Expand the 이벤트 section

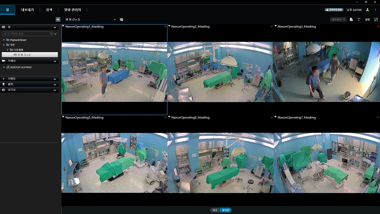point(55,79)
